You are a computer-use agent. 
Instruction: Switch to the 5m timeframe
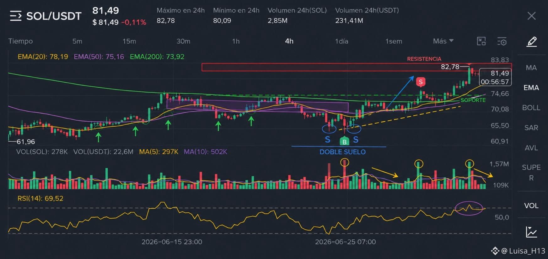coord(77,41)
